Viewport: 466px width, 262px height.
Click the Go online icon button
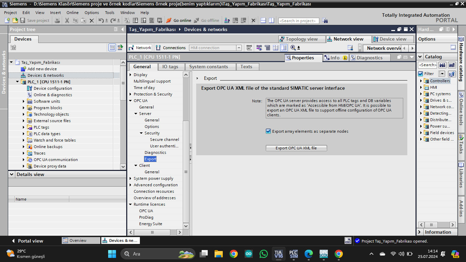tap(179, 20)
